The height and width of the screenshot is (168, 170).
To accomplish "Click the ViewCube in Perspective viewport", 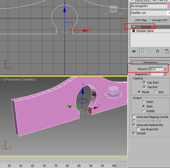I will tap(114, 91).
